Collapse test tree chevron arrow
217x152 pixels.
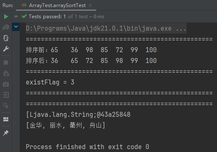(16, 27)
